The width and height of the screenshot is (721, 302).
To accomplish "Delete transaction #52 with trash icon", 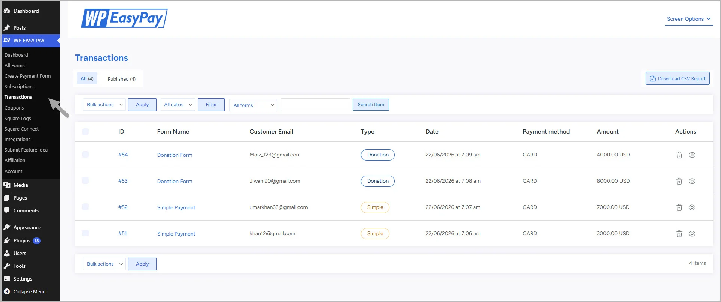I will point(679,207).
